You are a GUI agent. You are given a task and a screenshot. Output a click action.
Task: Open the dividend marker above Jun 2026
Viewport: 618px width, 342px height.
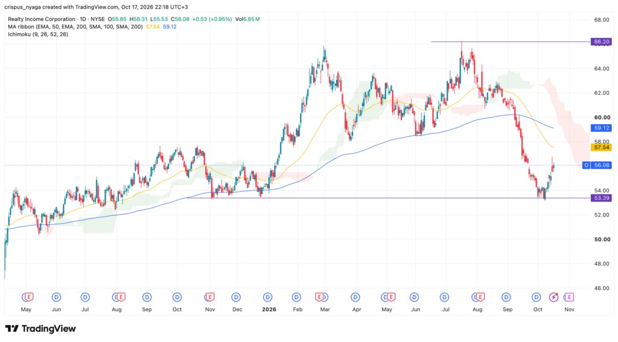click(x=414, y=297)
